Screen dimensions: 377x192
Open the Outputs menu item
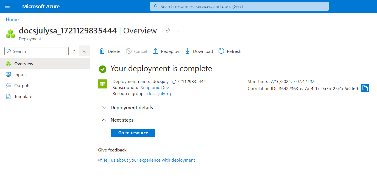click(x=22, y=85)
